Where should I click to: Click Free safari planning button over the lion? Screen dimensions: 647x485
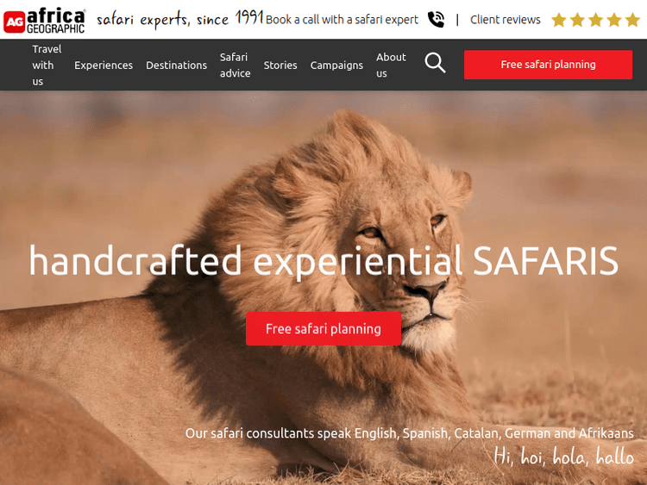(323, 328)
